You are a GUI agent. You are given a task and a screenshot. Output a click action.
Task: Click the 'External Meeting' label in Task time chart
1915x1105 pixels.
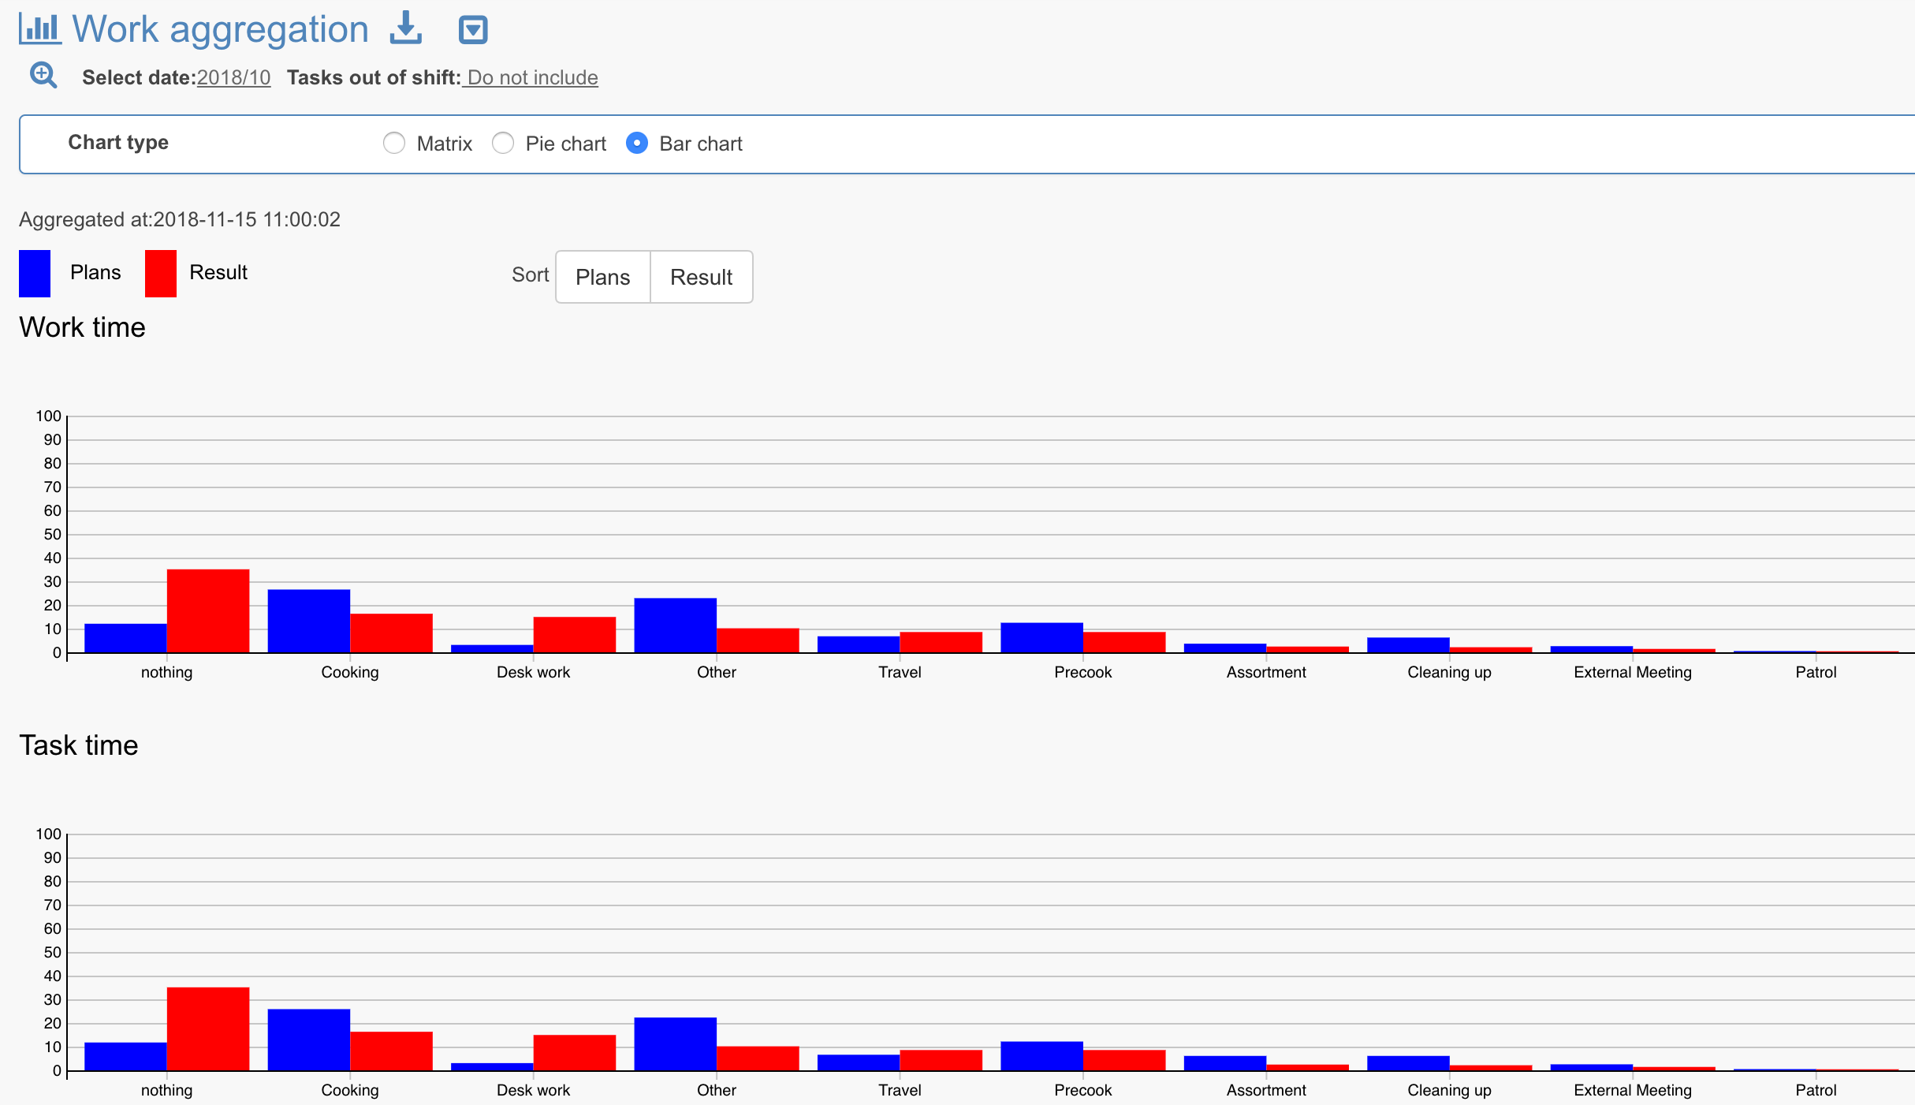[1633, 1090]
